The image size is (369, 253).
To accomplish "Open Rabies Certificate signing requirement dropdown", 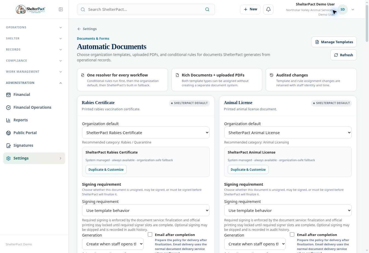I will point(146,210).
